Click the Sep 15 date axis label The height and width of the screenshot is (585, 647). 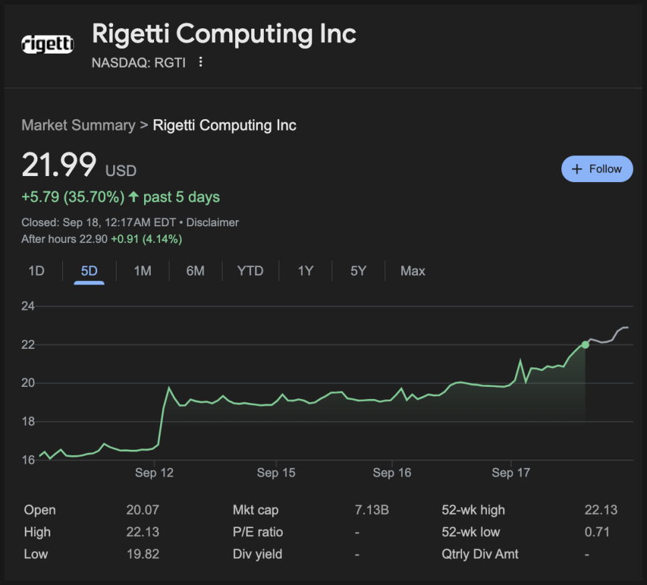pyautogui.click(x=276, y=473)
